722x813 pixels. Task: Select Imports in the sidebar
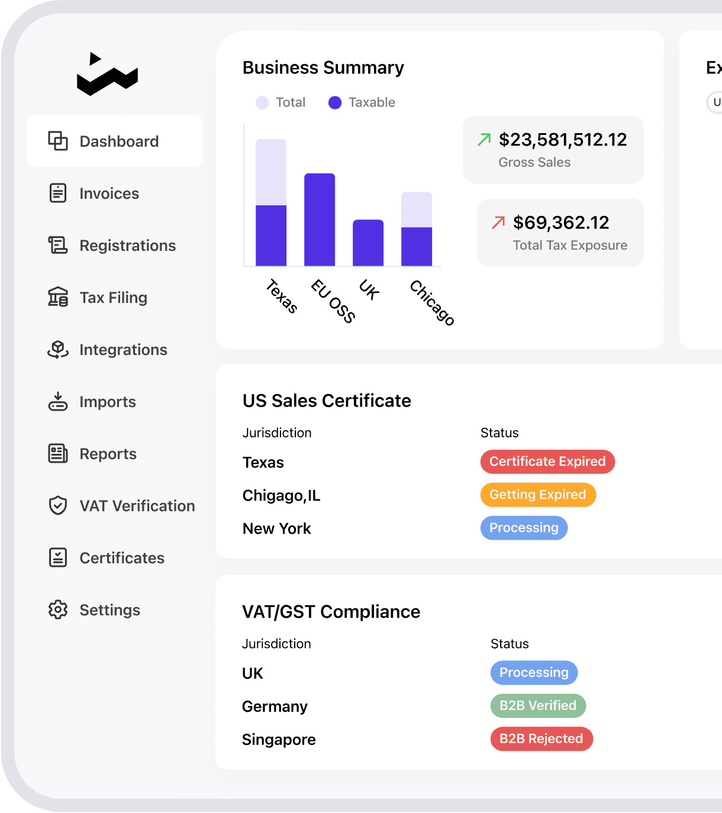pyautogui.click(x=115, y=401)
